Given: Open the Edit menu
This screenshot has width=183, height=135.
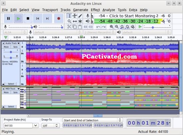Looking at the screenshot, I should click(x=14, y=10).
